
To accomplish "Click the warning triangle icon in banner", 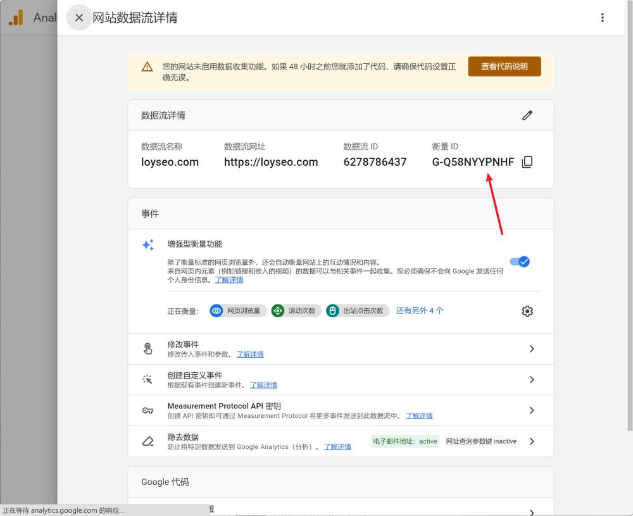I will pyautogui.click(x=147, y=66).
